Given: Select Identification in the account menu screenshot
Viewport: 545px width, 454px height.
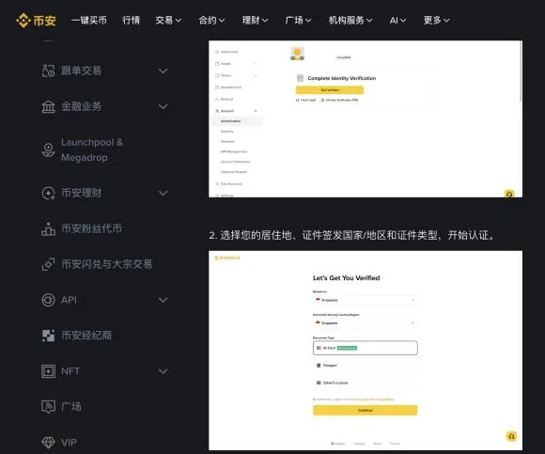Looking at the screenshot, I should click(237, 121).
